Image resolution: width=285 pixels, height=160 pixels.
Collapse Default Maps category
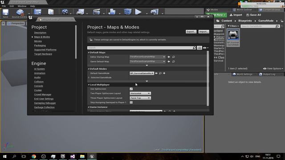(89, 52)
